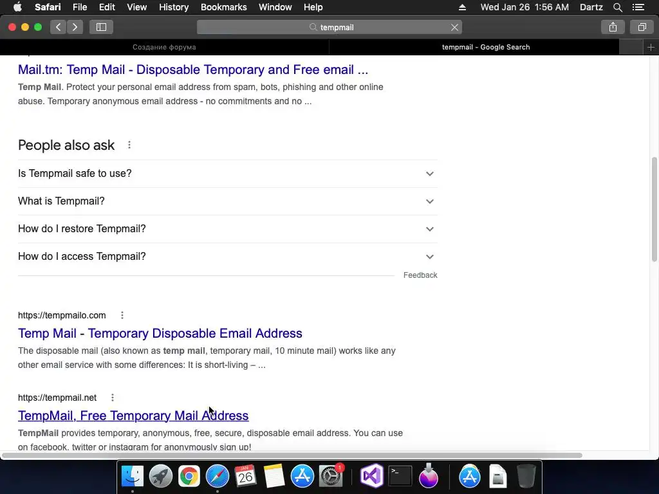Viewport: 659px width, 494px height.
Task: Open the document file in the Dock
Action: point(498,477)
